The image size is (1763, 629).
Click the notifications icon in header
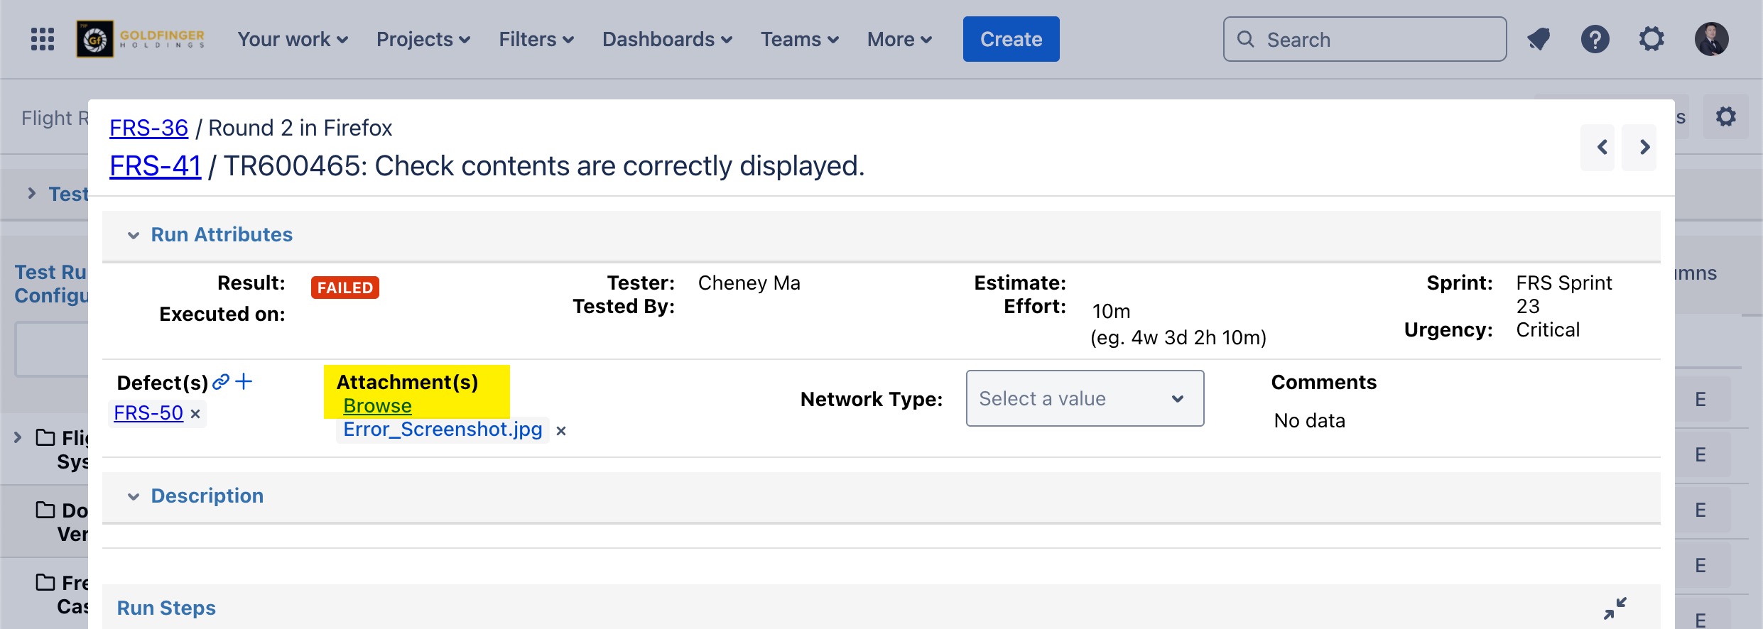1539,39
